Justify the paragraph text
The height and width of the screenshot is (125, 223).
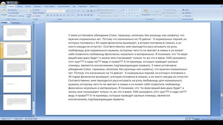pos(88,15)
